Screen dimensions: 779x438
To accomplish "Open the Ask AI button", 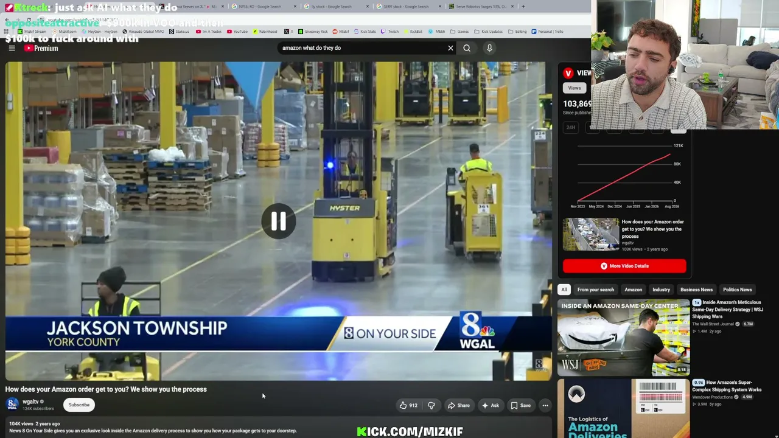I will 490,405.
